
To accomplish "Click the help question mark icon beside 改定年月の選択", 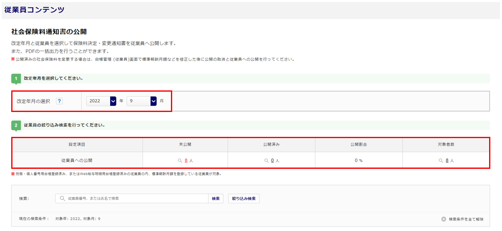I will pos(59,101).
